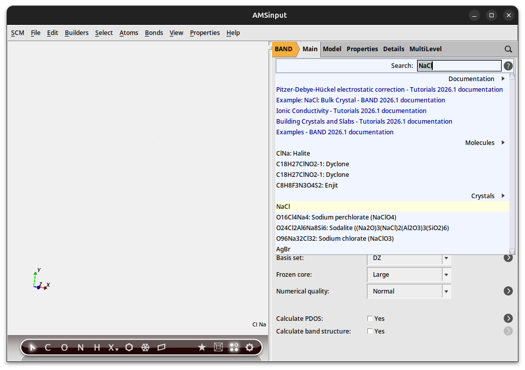Open the Basis set DZ dropdown
525x370 pixels.
click(x=446, y=258)
